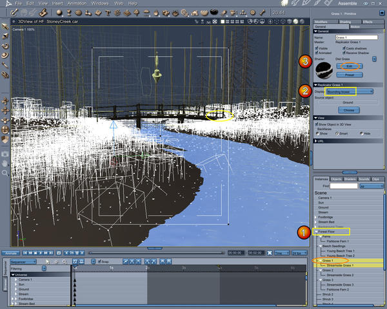Viewport: 387px width, 309px height.
Task: Click the shader Preset button
Action: 350,75
